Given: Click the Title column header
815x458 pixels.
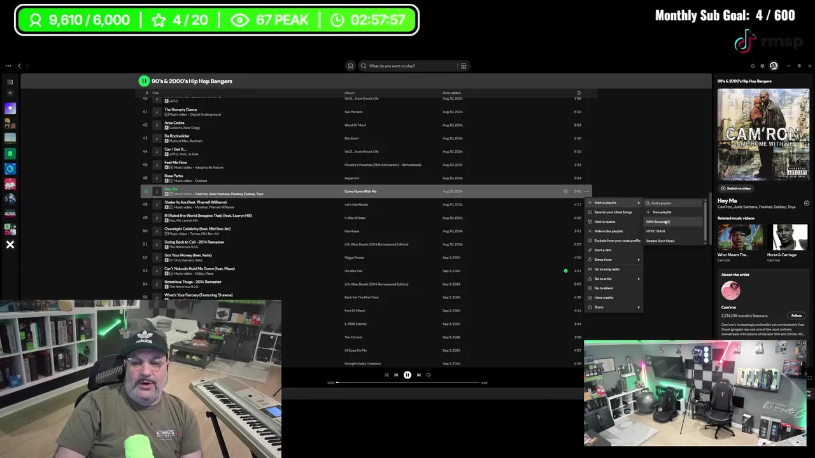Looking at the screenshot, I should click(x=155, y=93).
